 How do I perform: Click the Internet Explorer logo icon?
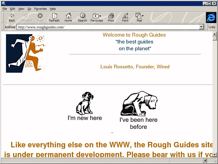coord(211,17)
